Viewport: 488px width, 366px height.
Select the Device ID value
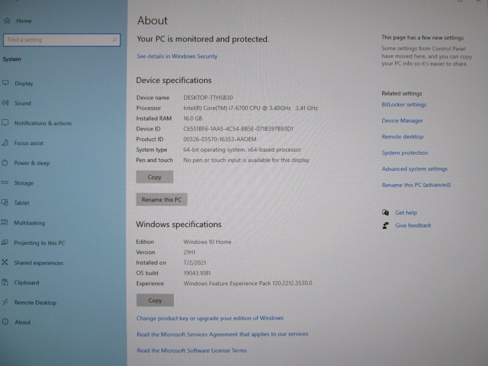point(238,129)
